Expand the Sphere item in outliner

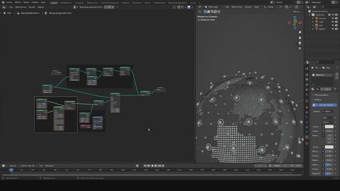pyautogui.click(x=313, y=29)
